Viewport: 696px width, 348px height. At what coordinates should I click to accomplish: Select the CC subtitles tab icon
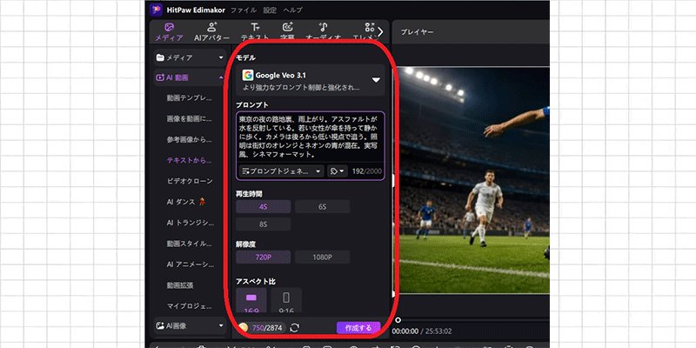[287, 28]
